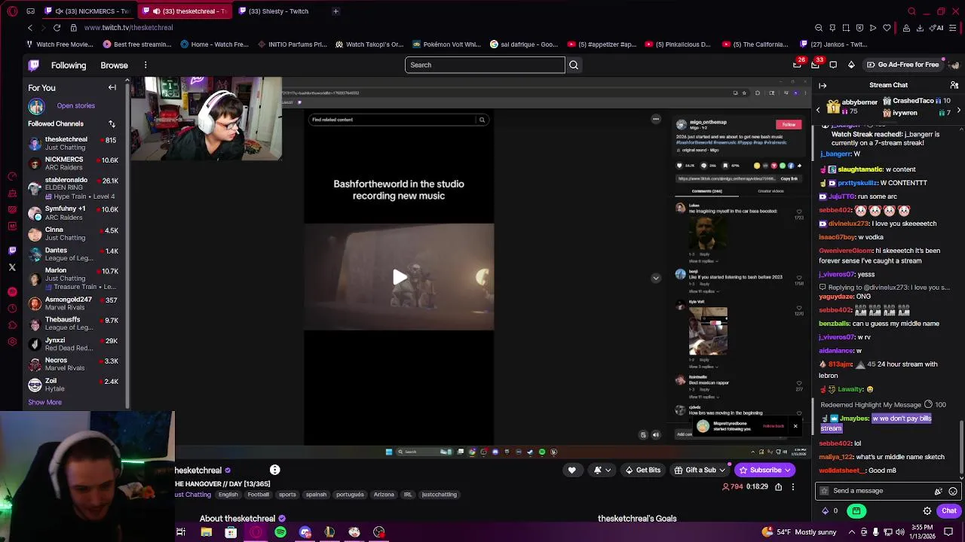Select justchatting stream tag
Screen dimensions: 965x542
click(x=440, y=495)
